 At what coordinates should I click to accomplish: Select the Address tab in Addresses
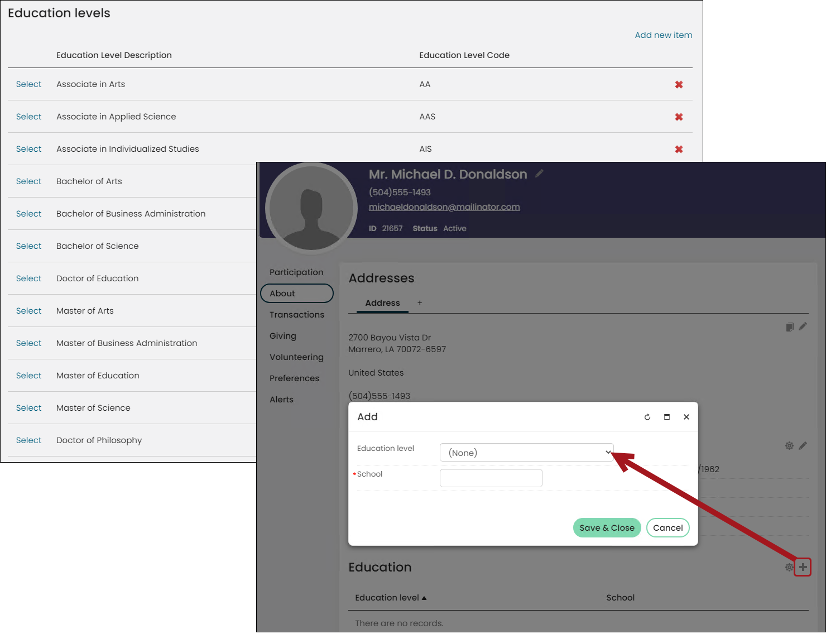[382, 303]
